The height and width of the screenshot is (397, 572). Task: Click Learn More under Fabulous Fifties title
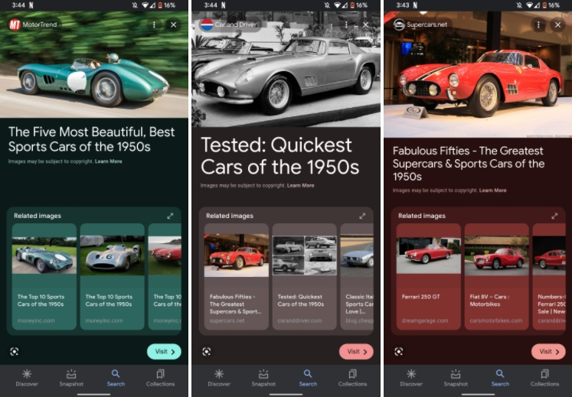492,190
